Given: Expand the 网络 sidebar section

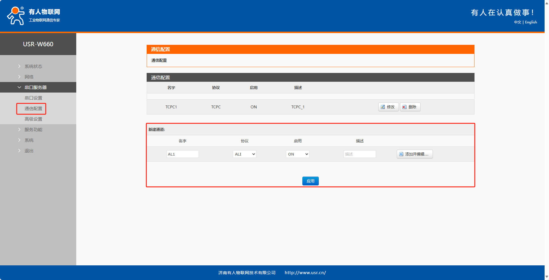Looking at the screenshot, I should pyautogui.click(x=29, y=77).
